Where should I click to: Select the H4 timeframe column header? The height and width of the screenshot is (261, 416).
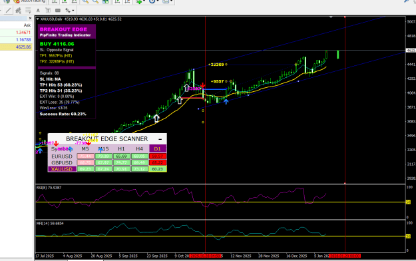pos(139,148)
